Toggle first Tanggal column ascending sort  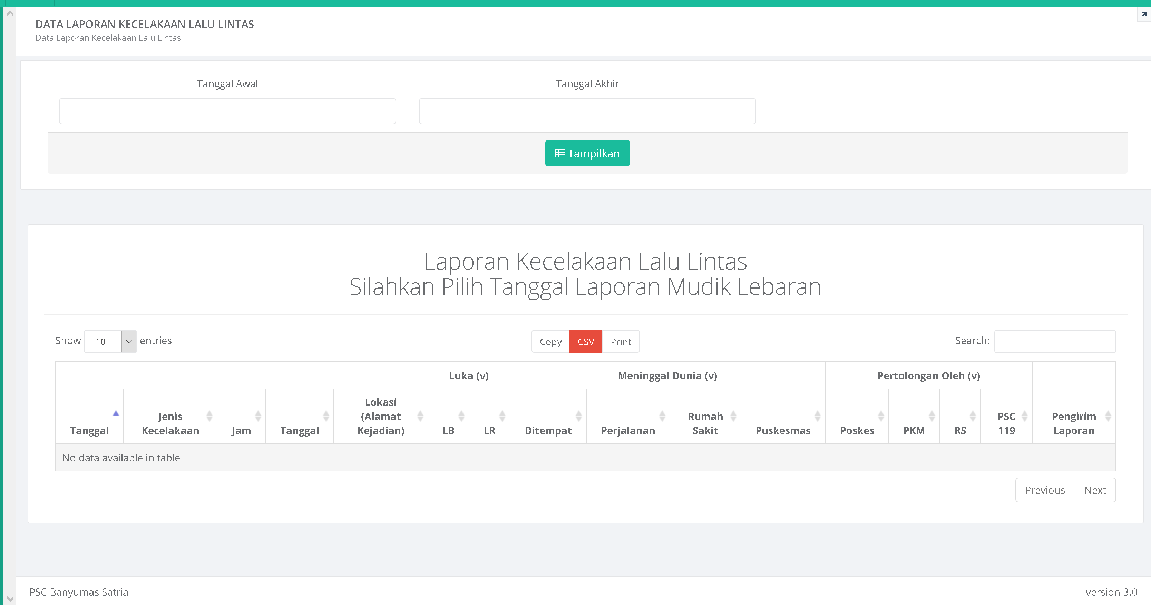click(x=116, y=413)
